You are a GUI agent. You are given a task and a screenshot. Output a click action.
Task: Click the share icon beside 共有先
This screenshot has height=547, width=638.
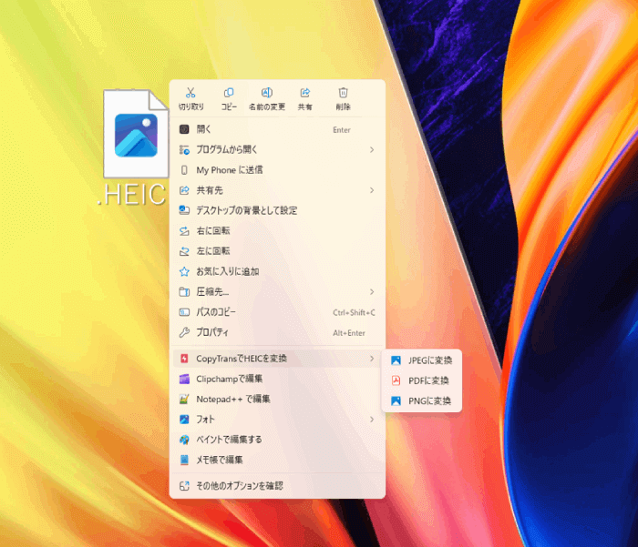184,190
